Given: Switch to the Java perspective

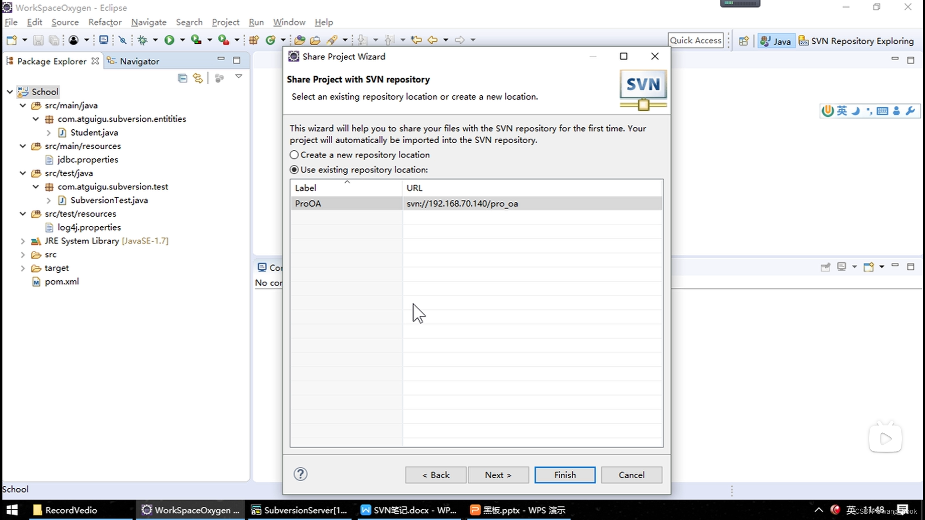Looking at the screenshot, I should click(x=775, y=41).
